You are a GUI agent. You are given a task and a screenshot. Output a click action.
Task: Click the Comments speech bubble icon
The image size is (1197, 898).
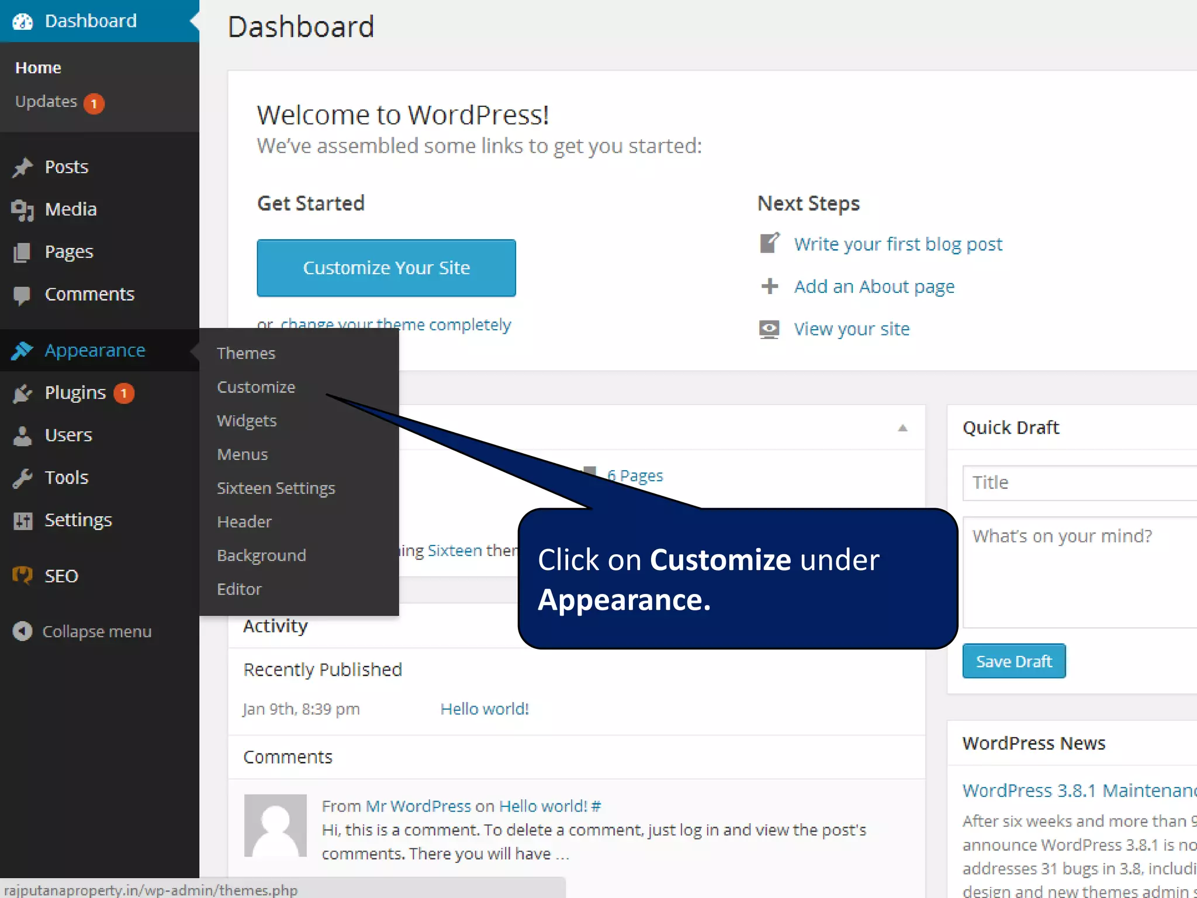click(x=22, y=296)
